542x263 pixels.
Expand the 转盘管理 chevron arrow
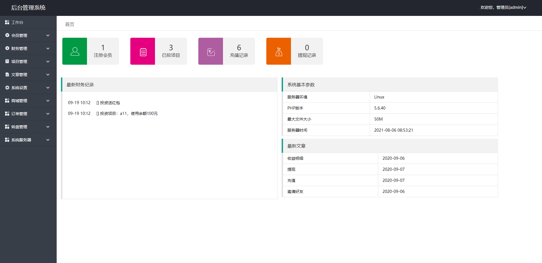[48, 127]
